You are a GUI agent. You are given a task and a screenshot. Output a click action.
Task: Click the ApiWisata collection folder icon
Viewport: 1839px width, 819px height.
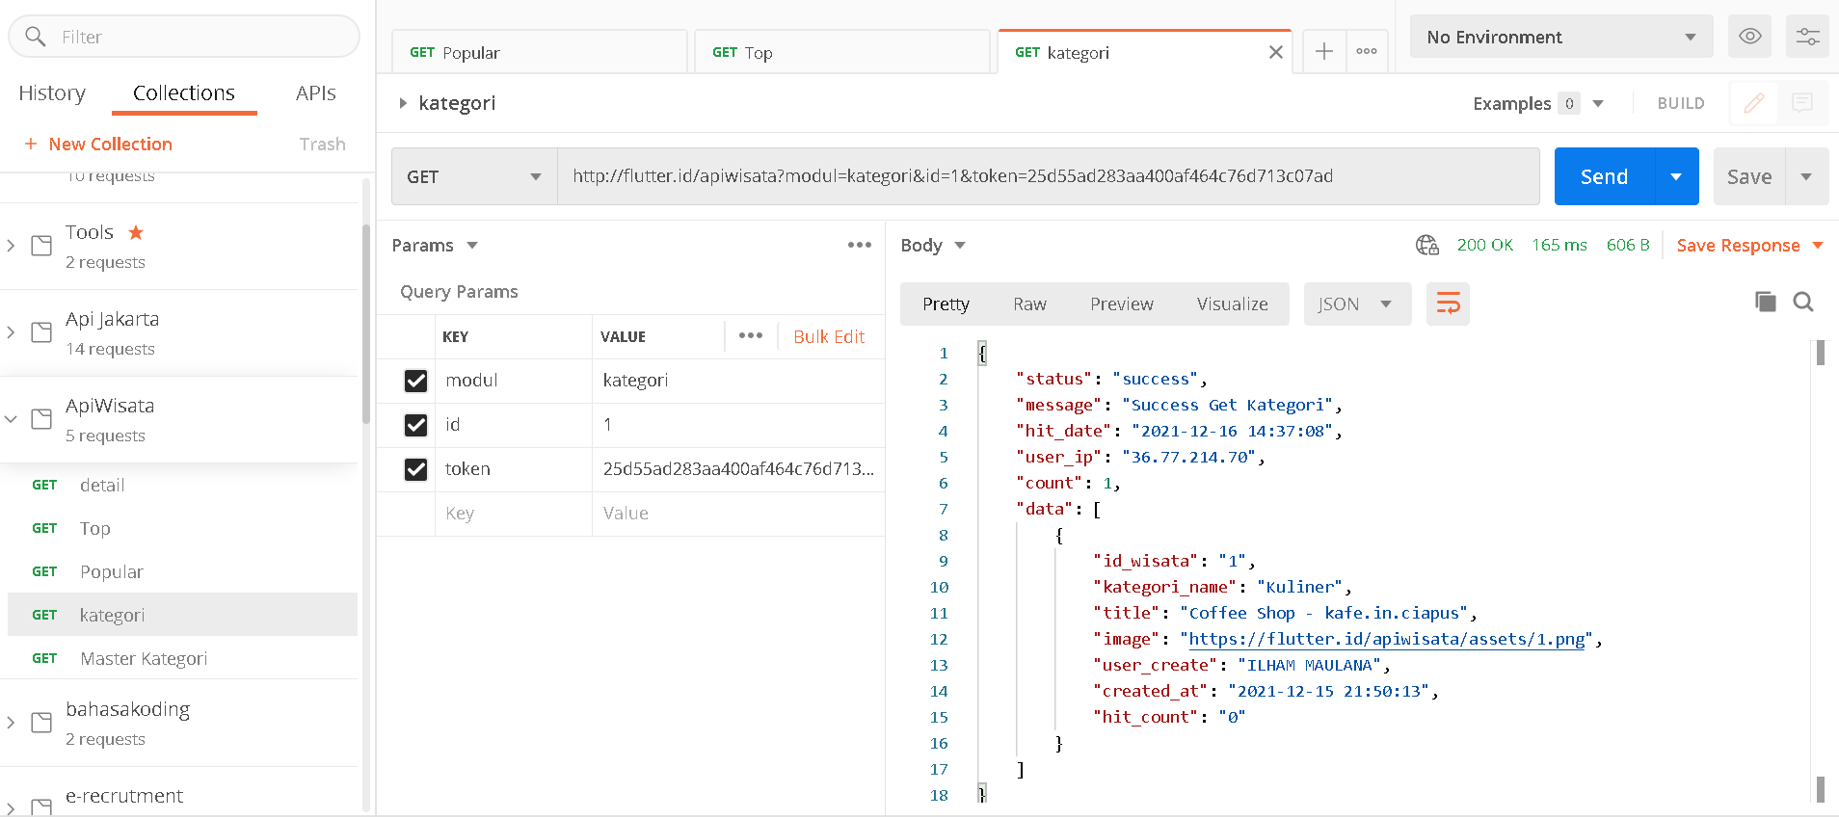[x=41, y=419]
